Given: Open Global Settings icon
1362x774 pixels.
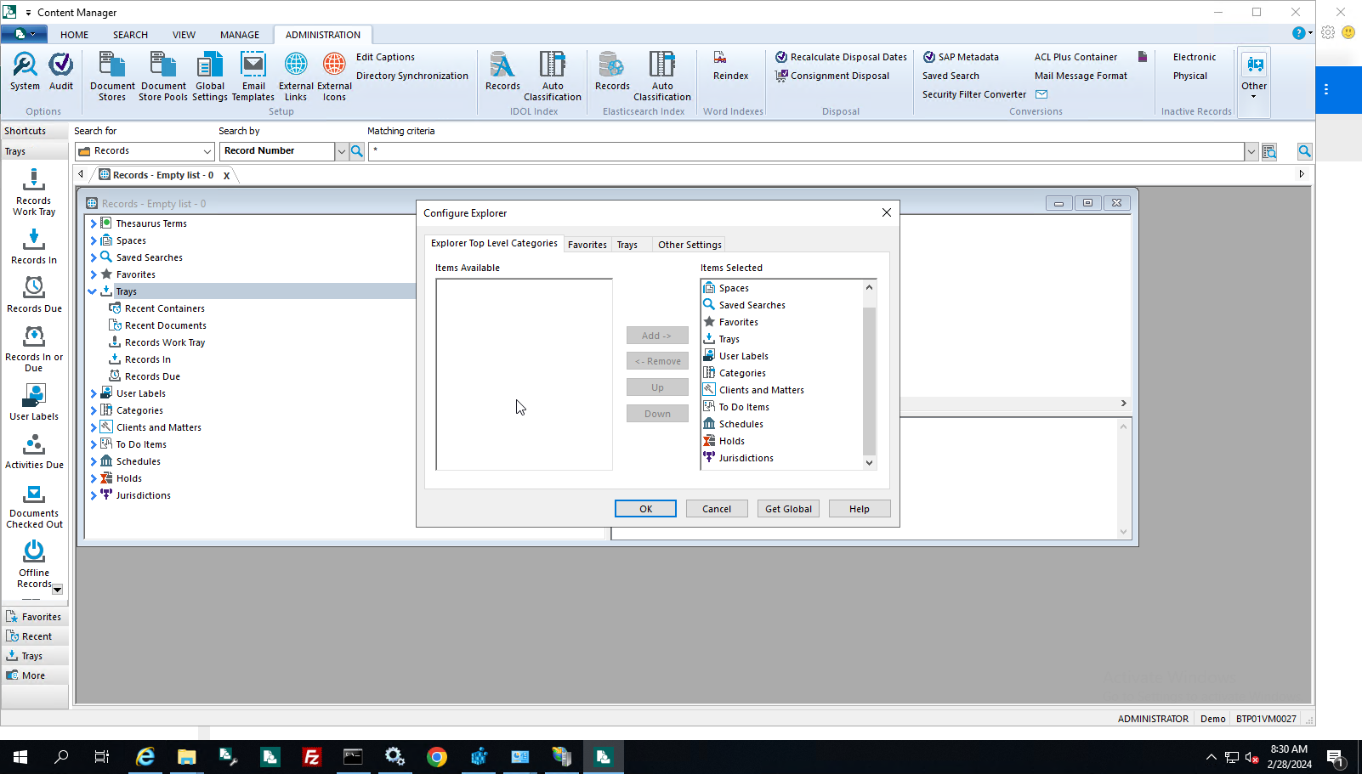Looking at the screenshot, I should [210, 76].
